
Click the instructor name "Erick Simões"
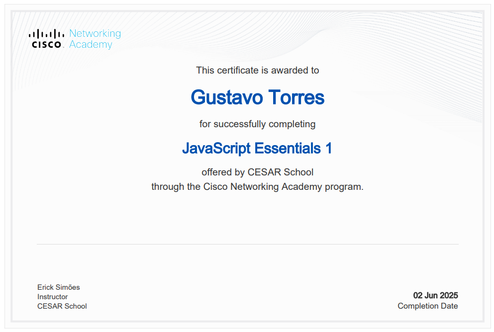point(59,287)
